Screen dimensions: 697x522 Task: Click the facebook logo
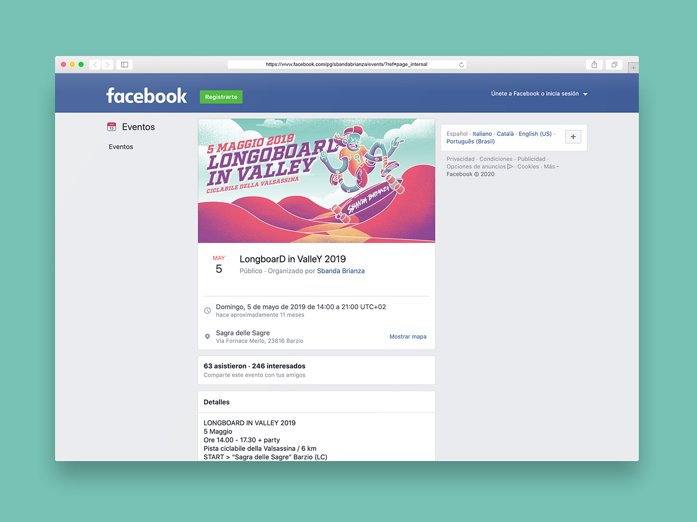click(147, 95)
